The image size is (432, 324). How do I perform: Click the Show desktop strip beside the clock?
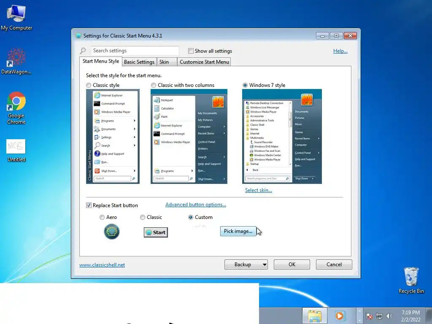[429, 316]
